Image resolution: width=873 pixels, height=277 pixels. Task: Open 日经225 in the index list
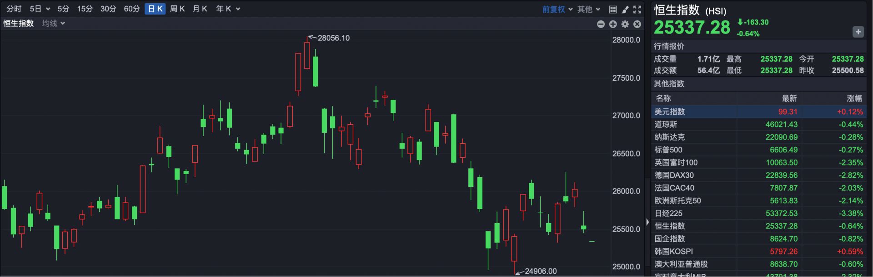point(668,213)
